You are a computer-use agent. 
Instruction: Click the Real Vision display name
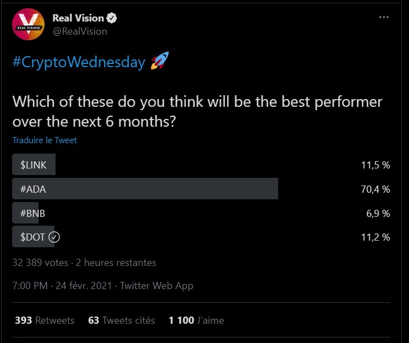tap(78, 18)
